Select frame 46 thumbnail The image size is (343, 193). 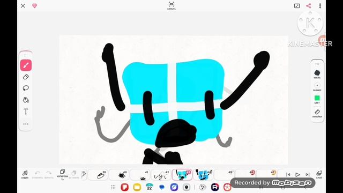(245, 175)
